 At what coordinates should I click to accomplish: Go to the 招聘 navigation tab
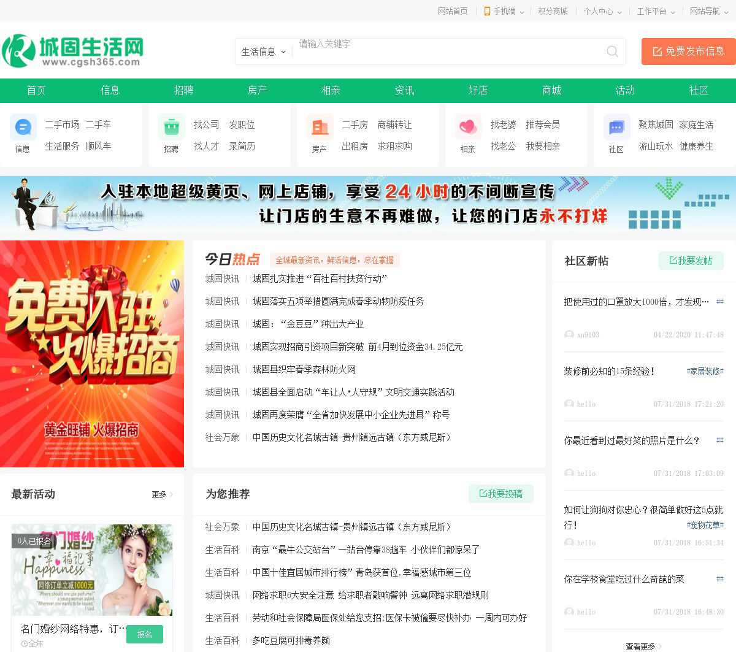(x=183, y=90)
